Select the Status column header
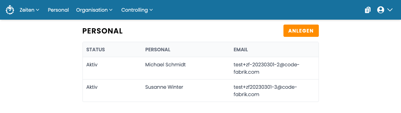This screenshot has width=401, height=113. point(96,49)
